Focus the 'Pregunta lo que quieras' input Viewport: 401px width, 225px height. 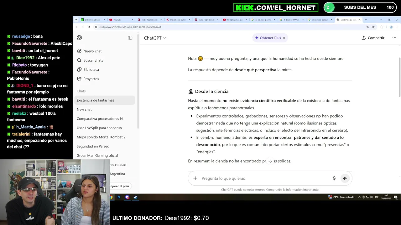265,178
